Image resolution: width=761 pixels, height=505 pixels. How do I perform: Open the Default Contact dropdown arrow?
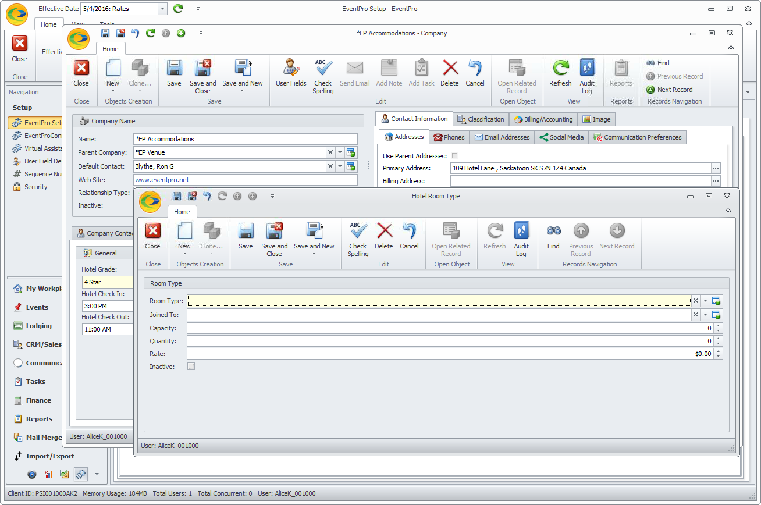tap(340, 166)
